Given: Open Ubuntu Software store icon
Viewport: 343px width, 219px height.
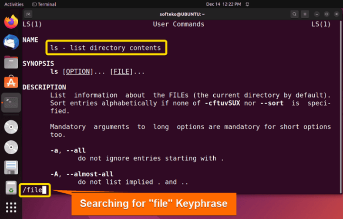Looking at the screenshot, I should click(11, 82).
